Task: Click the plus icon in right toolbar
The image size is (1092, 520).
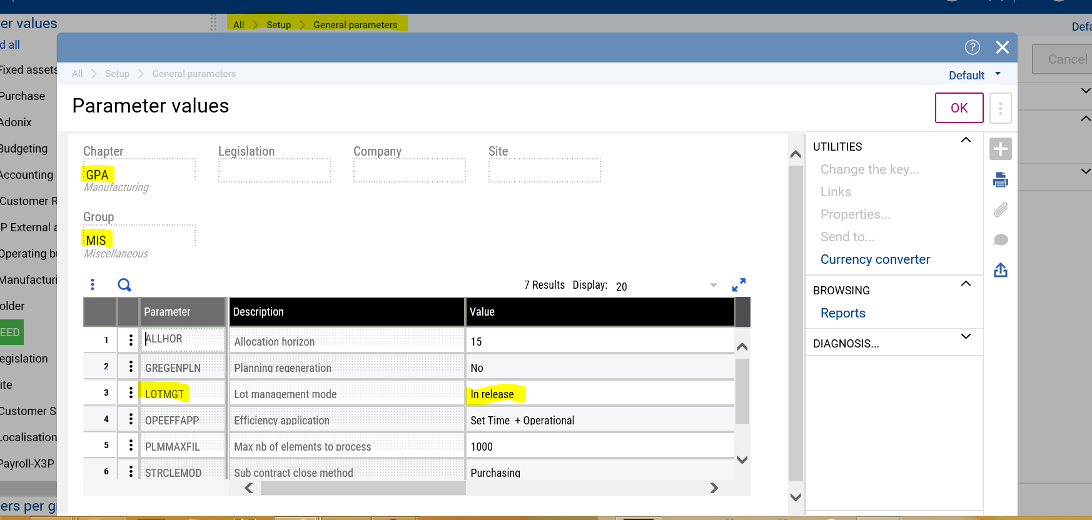Action: point(1000,149)
